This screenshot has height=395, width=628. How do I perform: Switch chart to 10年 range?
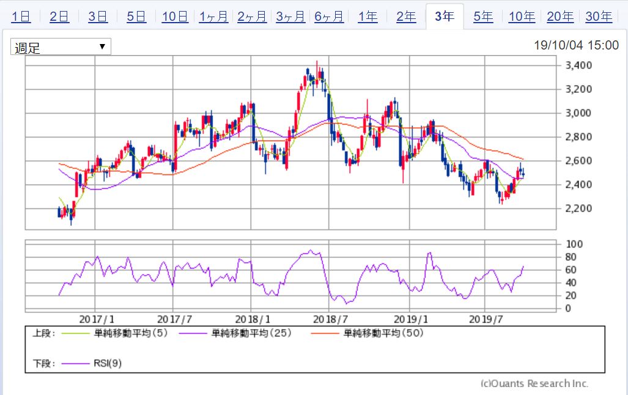coord(522,17)
